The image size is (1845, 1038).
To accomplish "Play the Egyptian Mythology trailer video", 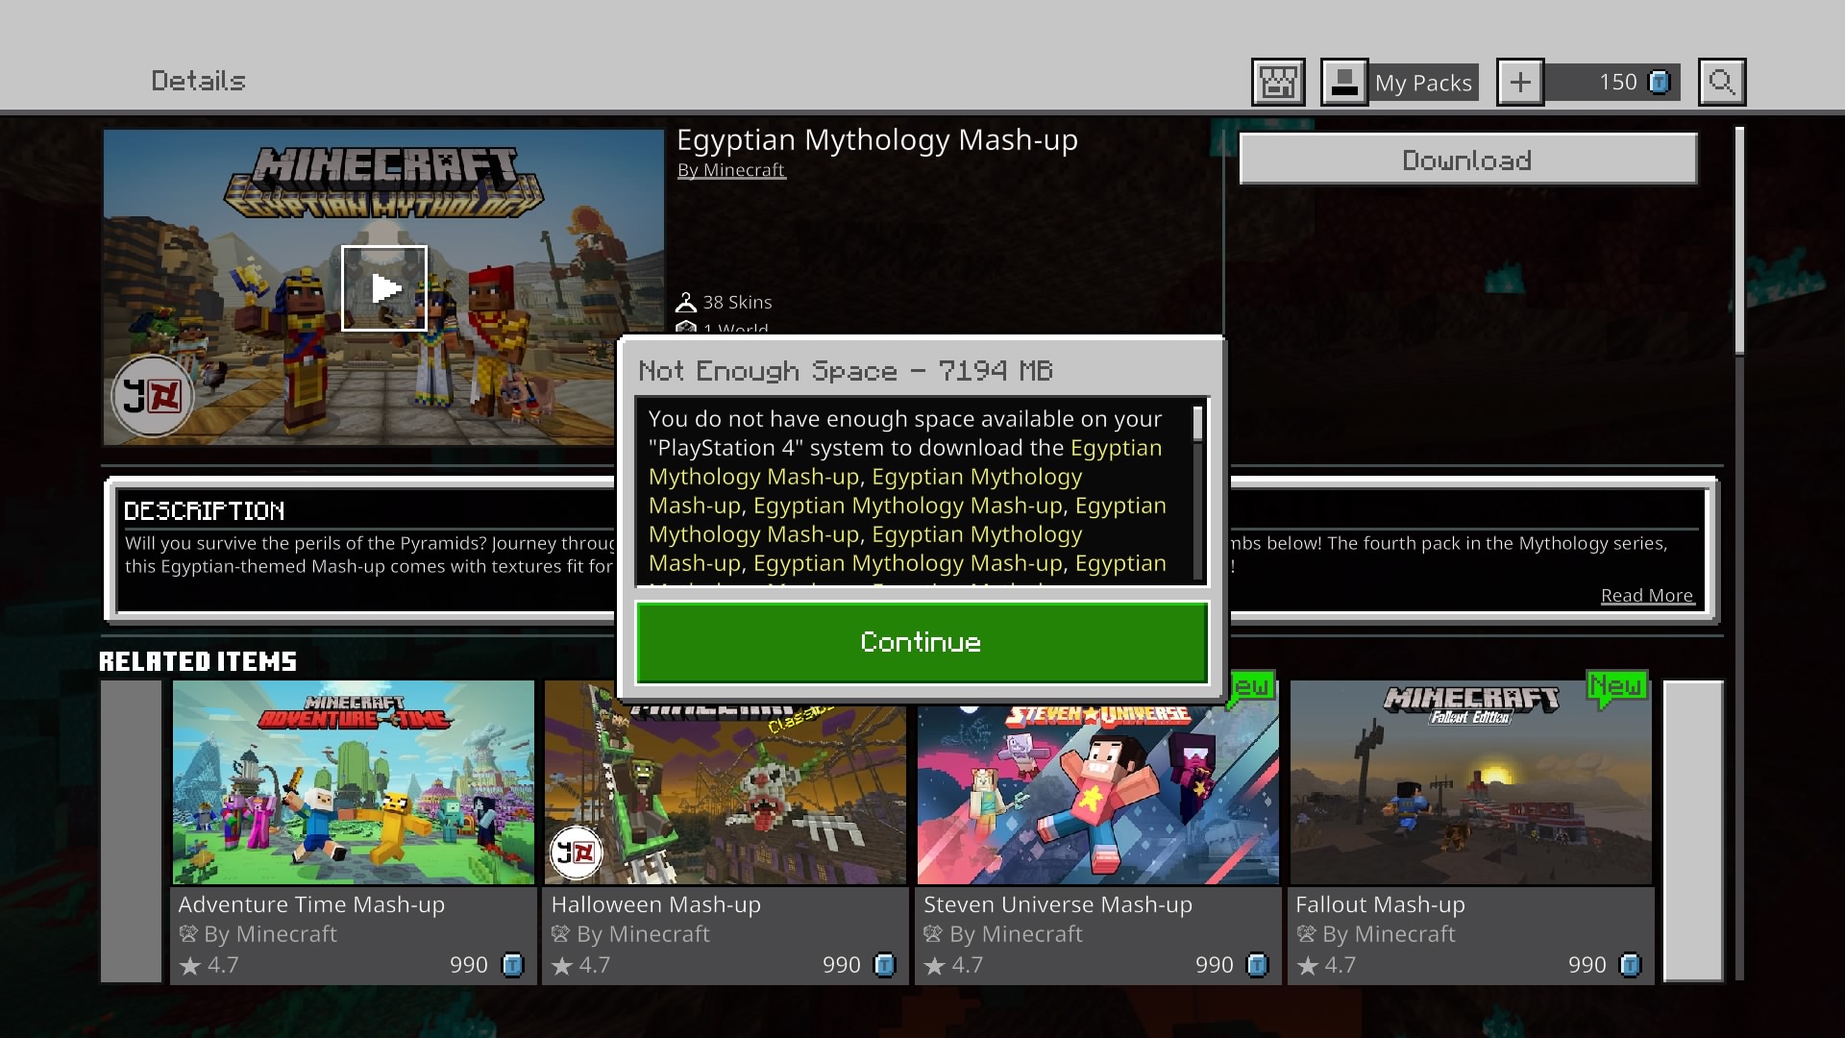I will pos(384,288).
